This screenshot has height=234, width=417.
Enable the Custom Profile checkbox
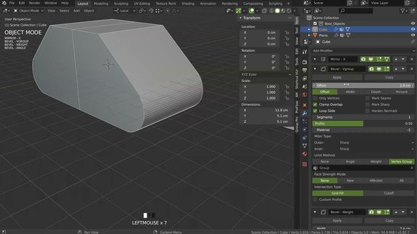(x=315, y=200)
